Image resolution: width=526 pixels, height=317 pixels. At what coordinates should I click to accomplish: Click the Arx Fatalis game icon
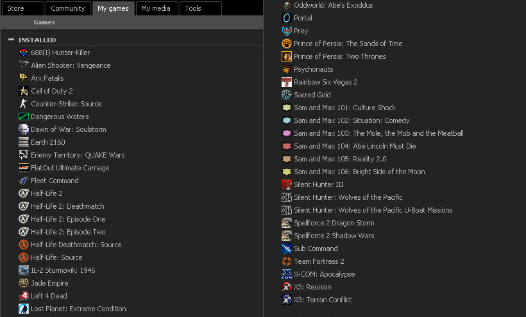click(x=24, y=78)
